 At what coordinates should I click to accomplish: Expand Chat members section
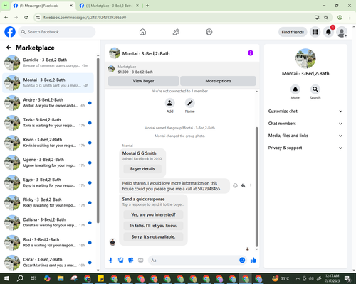click(305, 124)
